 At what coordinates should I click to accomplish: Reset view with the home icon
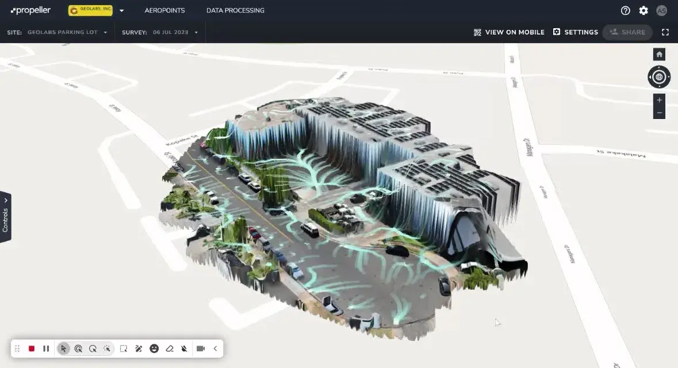[659, 55]
